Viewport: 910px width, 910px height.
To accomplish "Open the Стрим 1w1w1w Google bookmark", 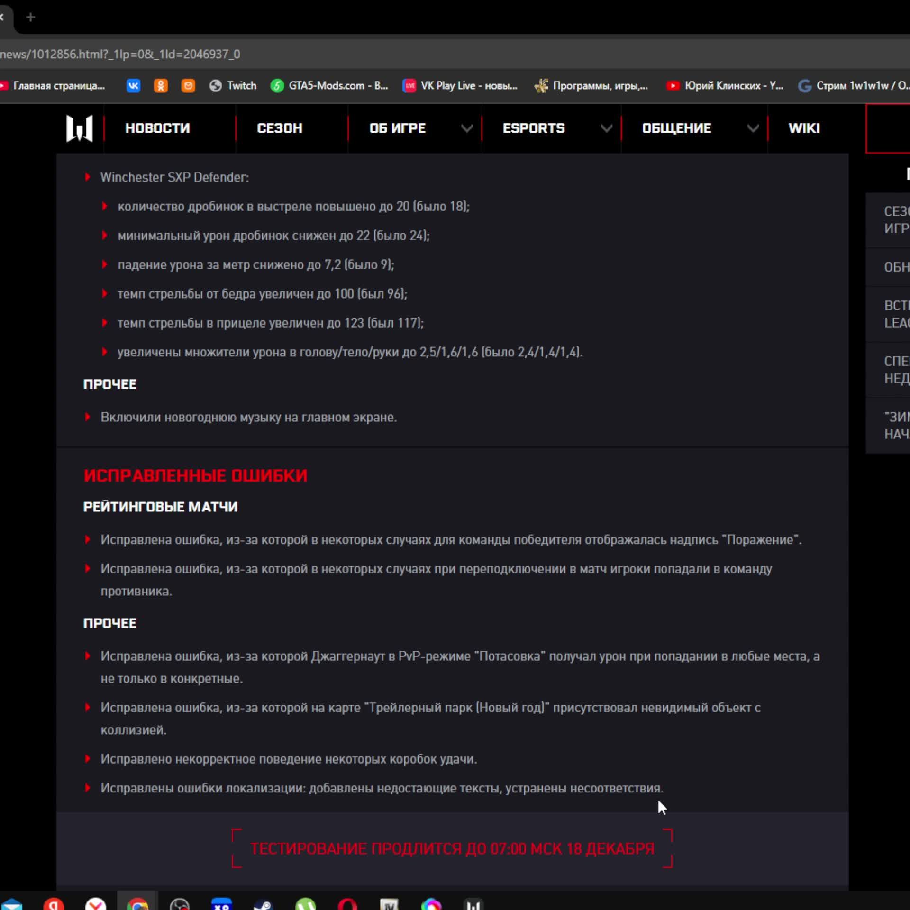I will point(853,86).
